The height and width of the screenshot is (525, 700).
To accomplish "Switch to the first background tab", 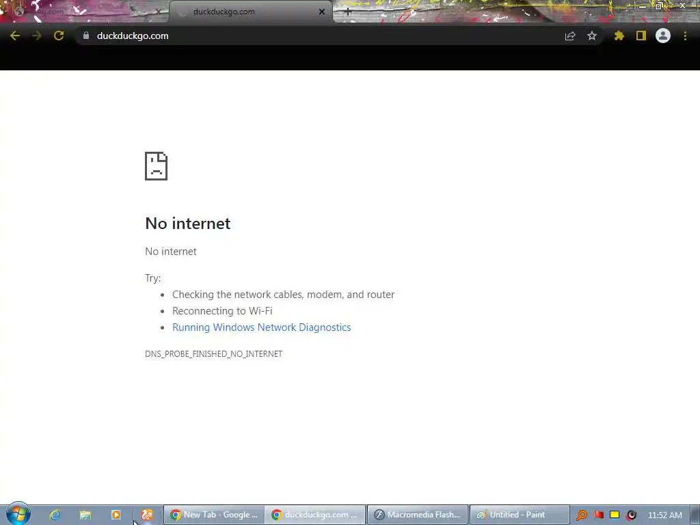I will [85, 12].
